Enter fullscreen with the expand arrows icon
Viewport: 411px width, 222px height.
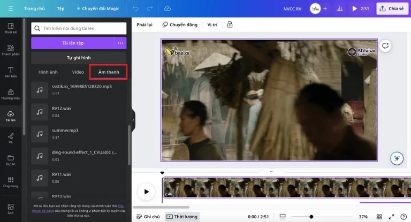click(x=391, y=217)
